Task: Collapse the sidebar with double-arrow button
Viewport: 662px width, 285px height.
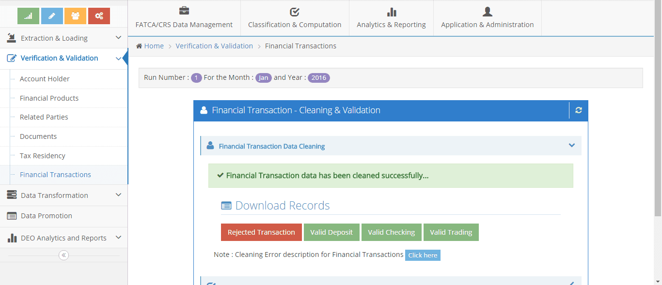Action: (x=63, y=255)
